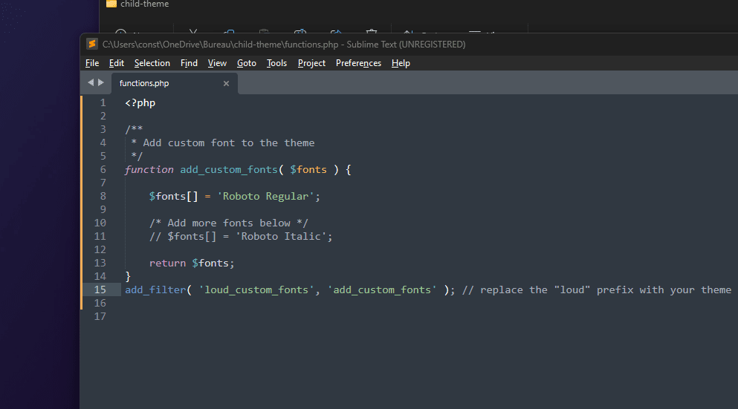Click line number 6 in gutter
738x409 pixels.
tap(103, 170)
